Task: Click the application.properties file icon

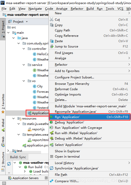Action: click(24, 145)
